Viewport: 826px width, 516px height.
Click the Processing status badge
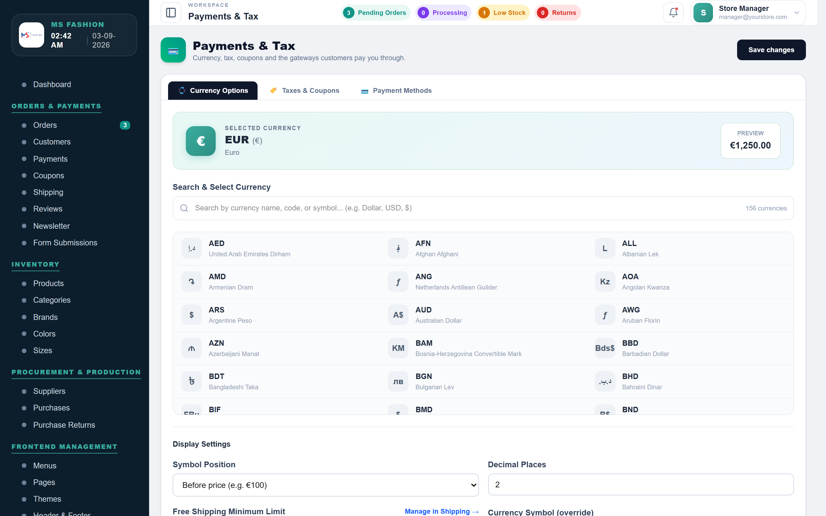click(443, 13)
